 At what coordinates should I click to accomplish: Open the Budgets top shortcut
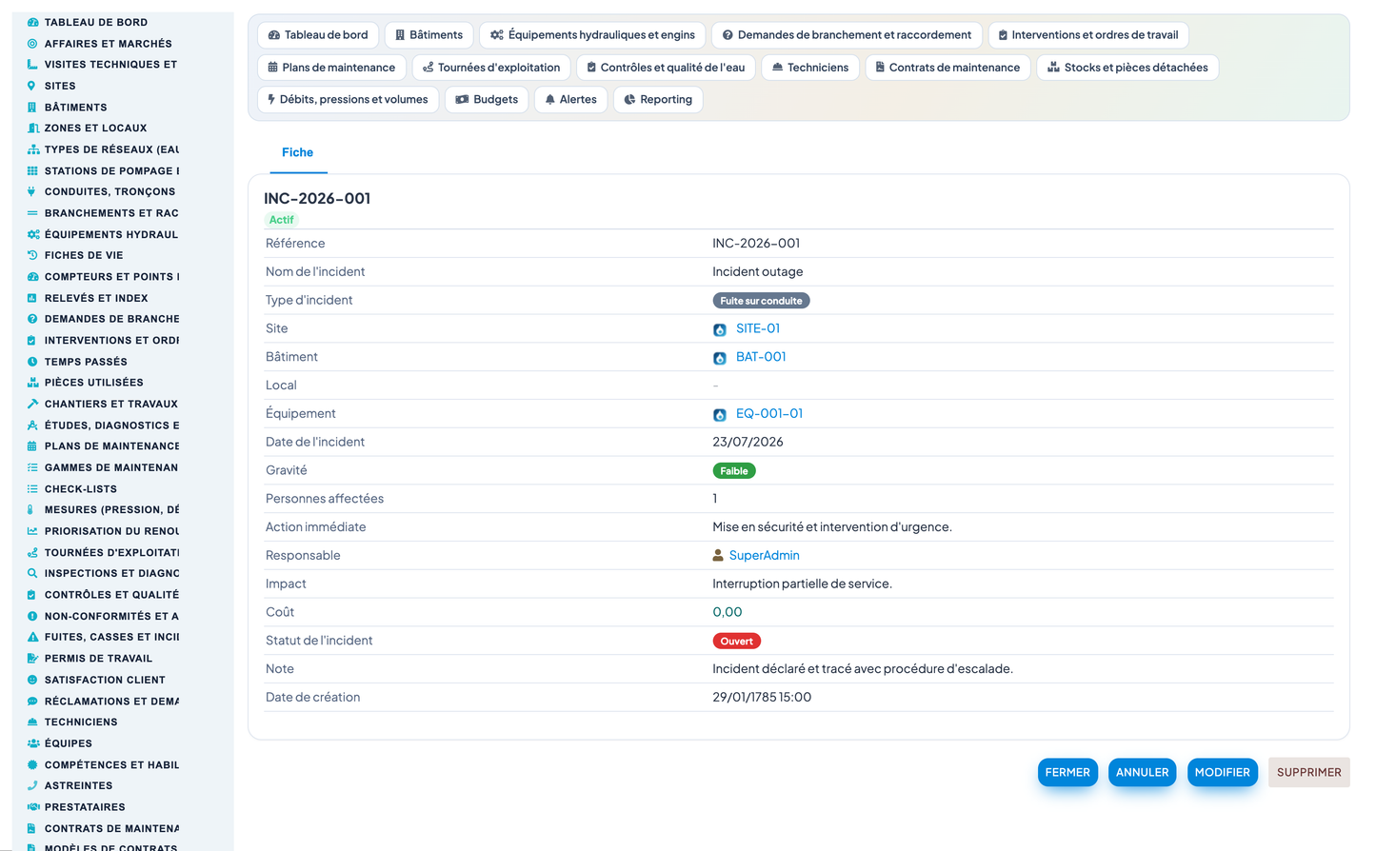pyautogui.click(x=487, y=99)
